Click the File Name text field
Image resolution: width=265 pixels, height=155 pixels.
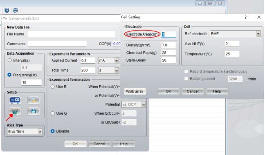tap(72, 34)
